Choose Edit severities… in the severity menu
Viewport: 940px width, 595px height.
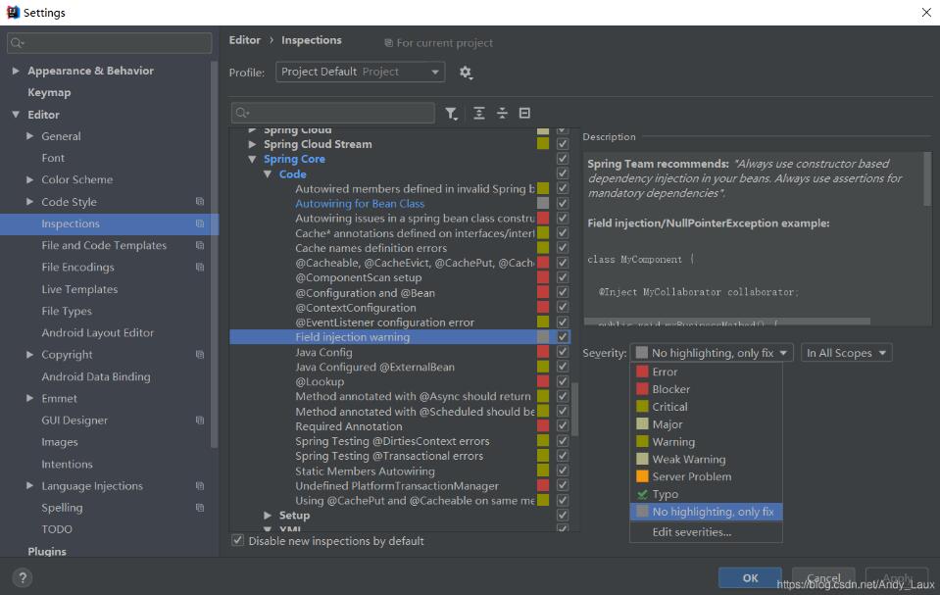click(691, 532)
